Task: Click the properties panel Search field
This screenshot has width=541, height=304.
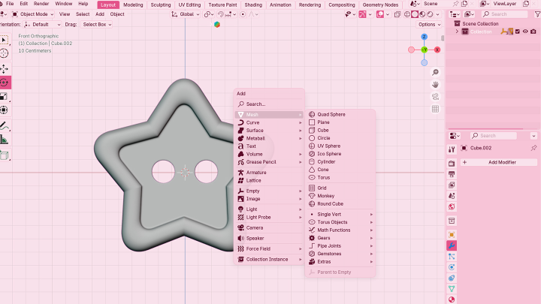Action: point(494,135)
